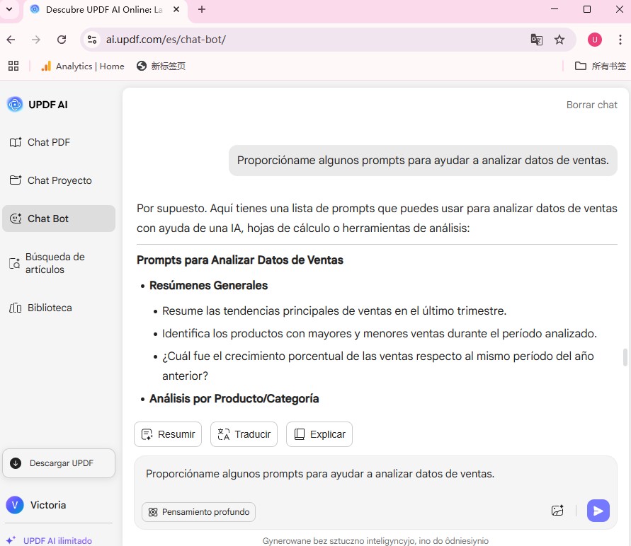Click Descargar UPDF button
Screen dimensions: 631x546
pos(59,463)
